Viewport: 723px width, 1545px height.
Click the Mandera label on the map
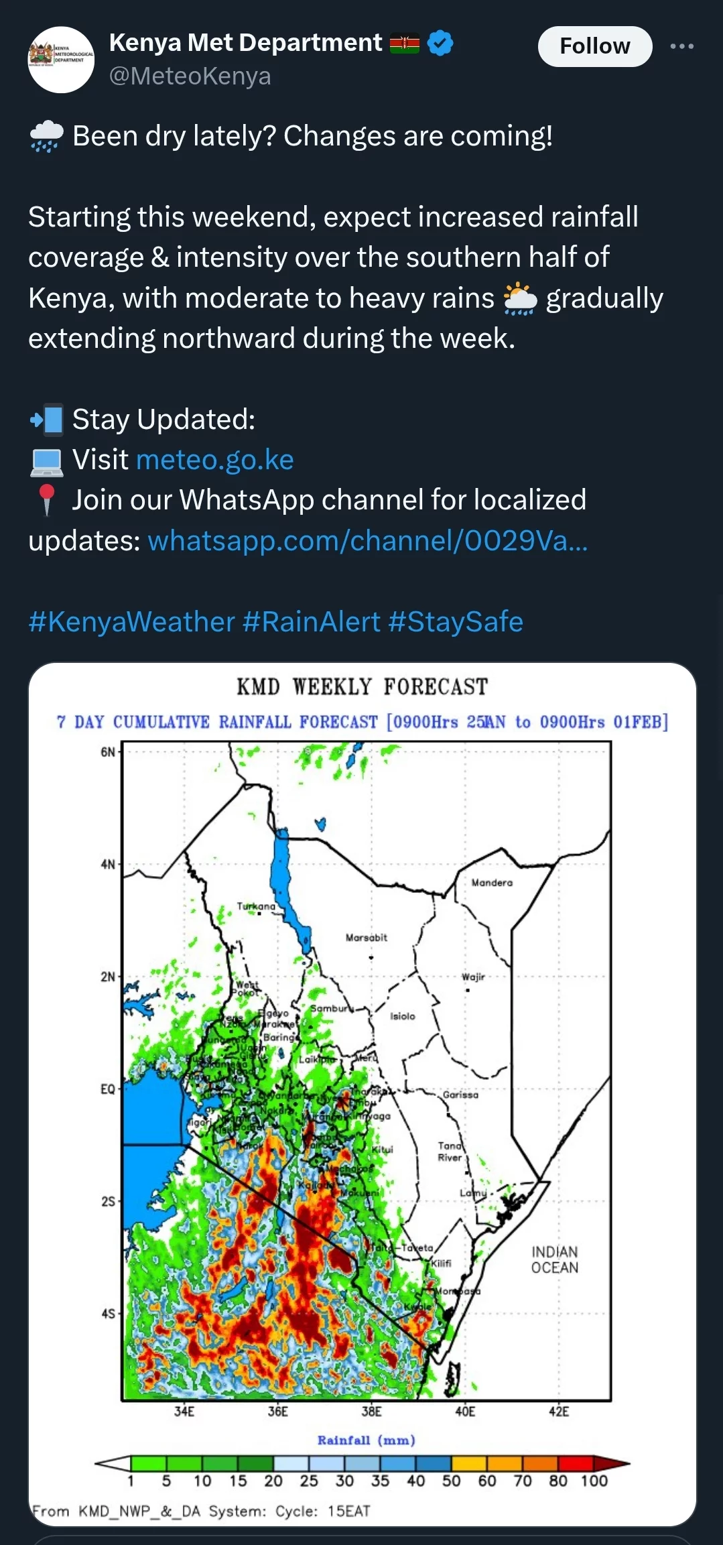click(x=492, y=883)
